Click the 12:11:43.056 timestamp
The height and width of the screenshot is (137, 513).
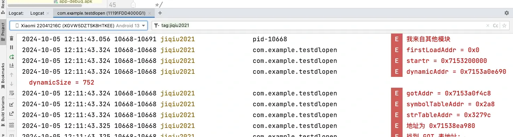pos(87,39)
